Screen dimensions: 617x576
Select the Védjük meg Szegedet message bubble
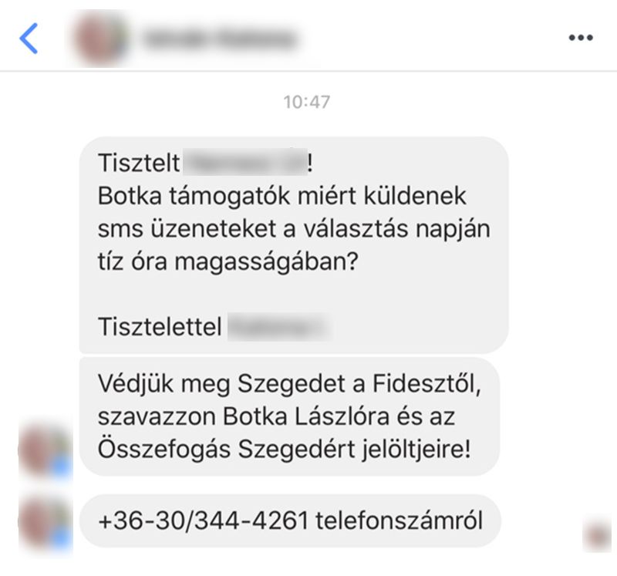(289, 416)
